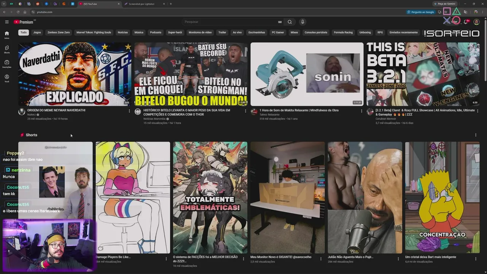Open the Bart Concentração short thumbnail
The height and width of the screenshot is (274, 487).
pos(442,198)
